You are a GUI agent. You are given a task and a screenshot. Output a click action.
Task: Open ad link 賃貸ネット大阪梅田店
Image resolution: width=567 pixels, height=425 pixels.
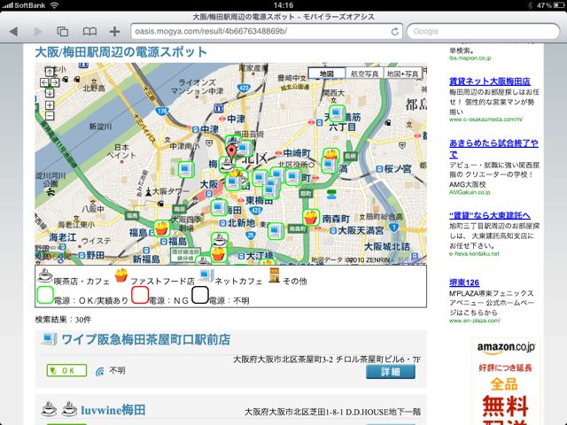click(x=490, y=81)
